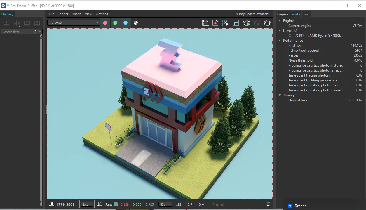The width and height of the screenshot is (366, 210).
Task: Click the delete history image icon
Action: (37, 23)
